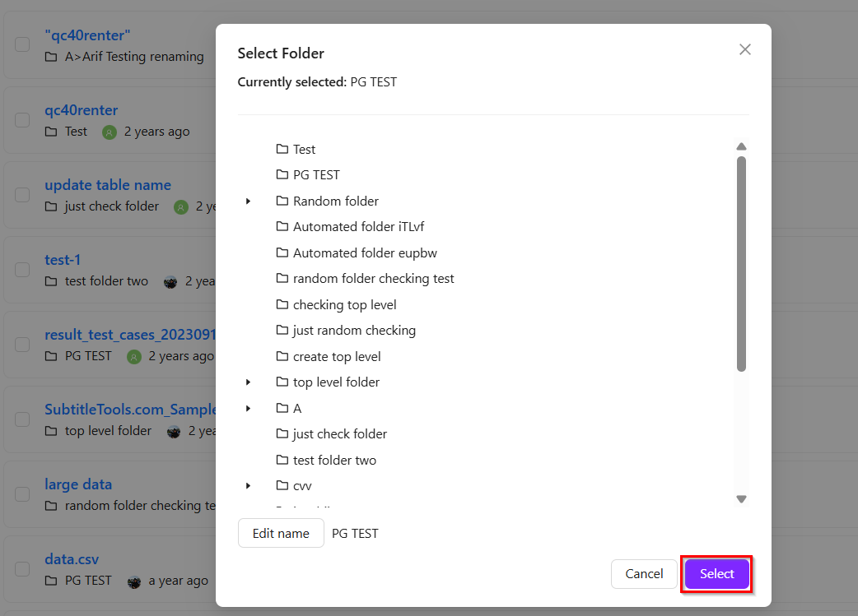Expand the Random folder tree node

(x=248, y=201)
